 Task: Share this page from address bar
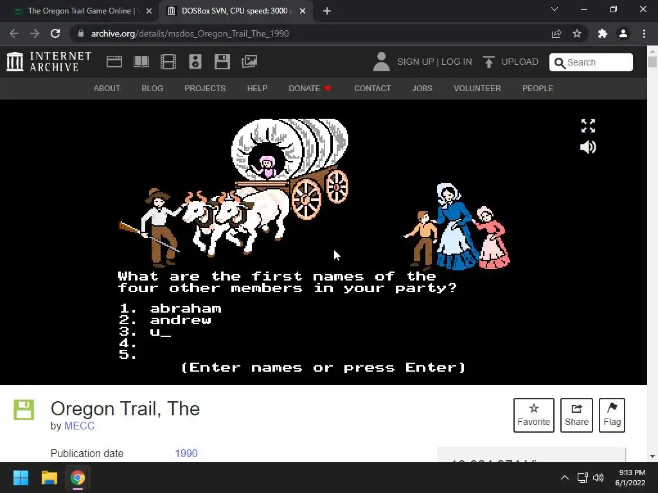tap(556, 33)
